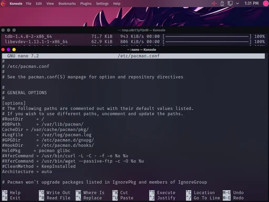Click the muted volume tray icon
The image size is (269, 202).
click(x=214, y=3)
